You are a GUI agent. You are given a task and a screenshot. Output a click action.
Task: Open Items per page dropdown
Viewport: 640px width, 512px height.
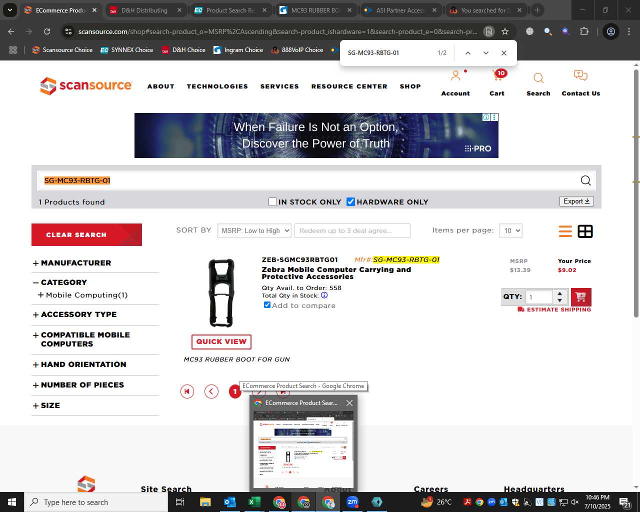(510, 230)
